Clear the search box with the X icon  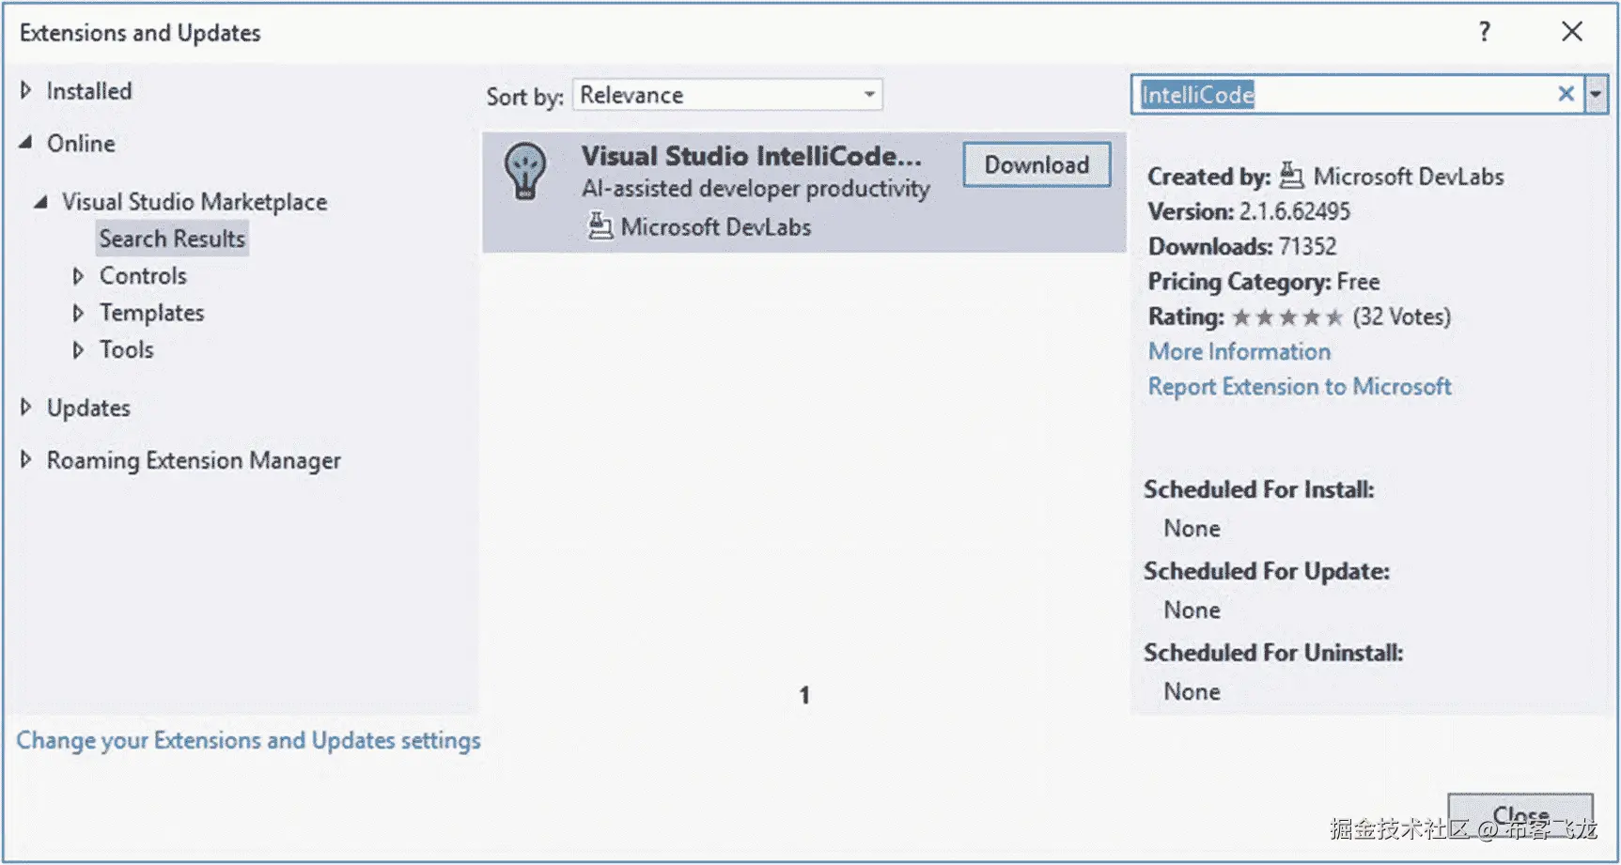(x=1566, y=94)
